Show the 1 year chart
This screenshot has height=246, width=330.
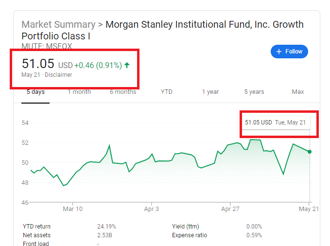click(210, 92)
